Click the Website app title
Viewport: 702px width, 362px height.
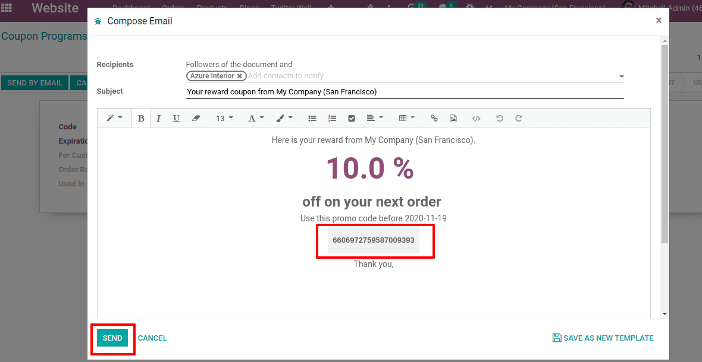[55, 8]
